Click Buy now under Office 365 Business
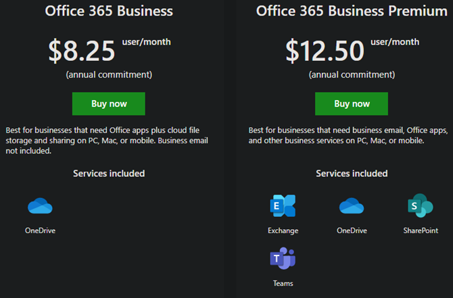The height and width of the screenshot is (298, 453). (109, 103)
